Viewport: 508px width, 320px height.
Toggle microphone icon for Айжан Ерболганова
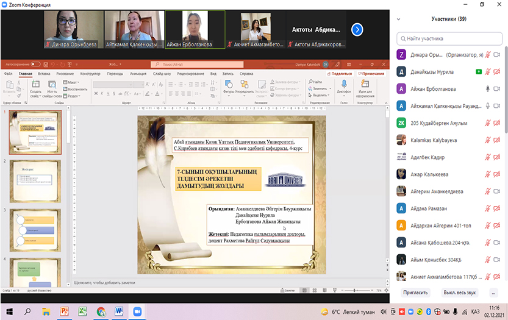(487, 88)
